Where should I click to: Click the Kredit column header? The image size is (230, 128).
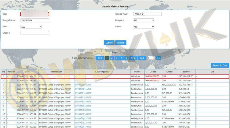pos(169,72)
